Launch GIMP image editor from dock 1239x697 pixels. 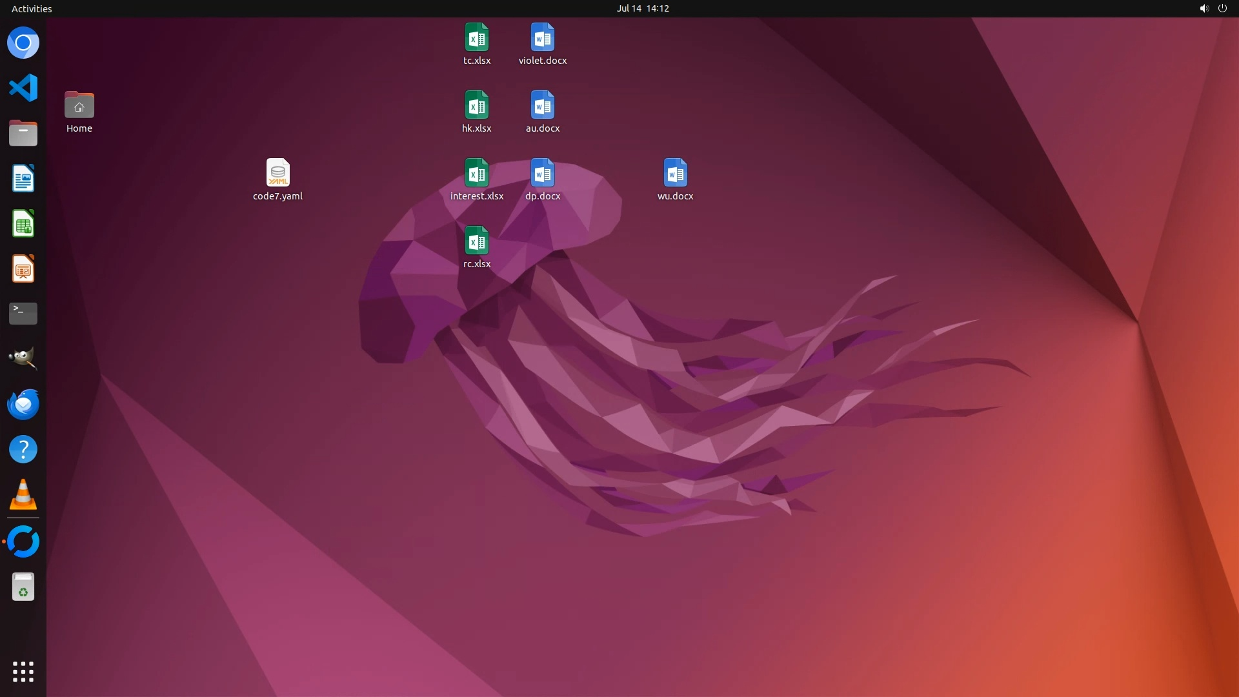[23, 359]
